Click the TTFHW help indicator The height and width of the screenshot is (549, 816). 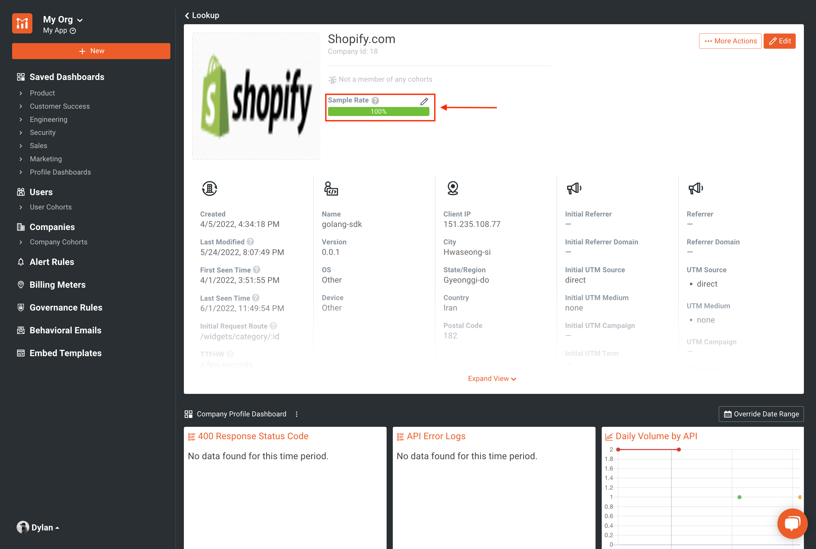pyautogui.click(x=230, y=354)
